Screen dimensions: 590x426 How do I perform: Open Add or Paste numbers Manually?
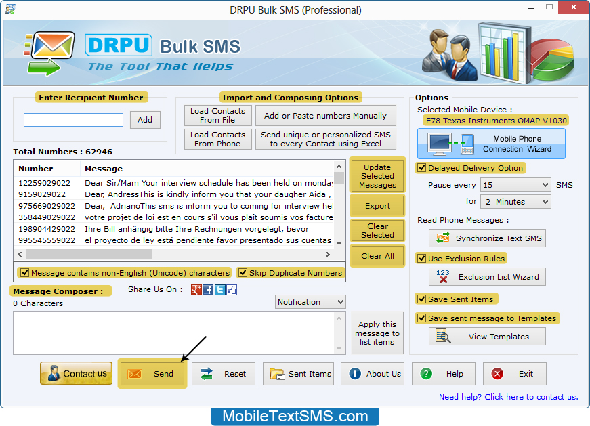[325, 116]
